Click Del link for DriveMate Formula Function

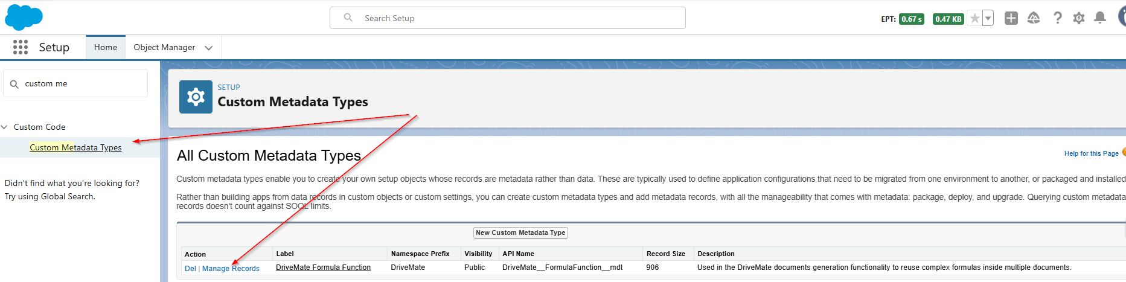(190, 269)
